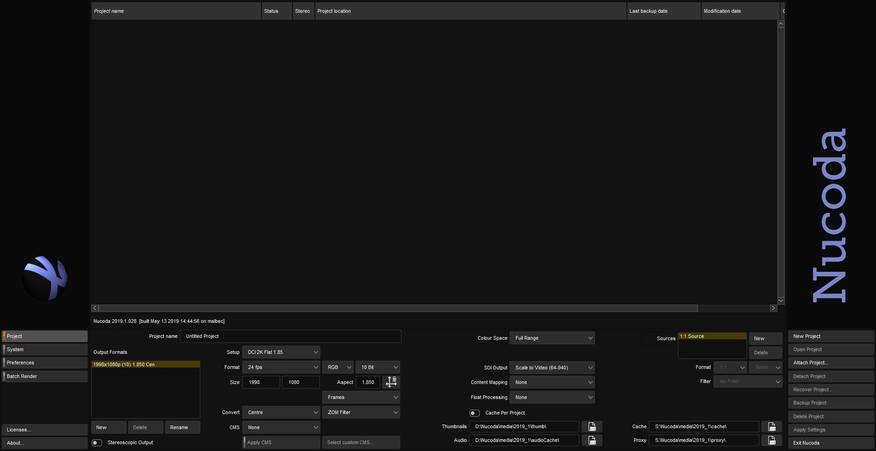Open the Convert Centre dropdown
The width and height of the screenshot is (876, 451).
(x=281, y=412)
